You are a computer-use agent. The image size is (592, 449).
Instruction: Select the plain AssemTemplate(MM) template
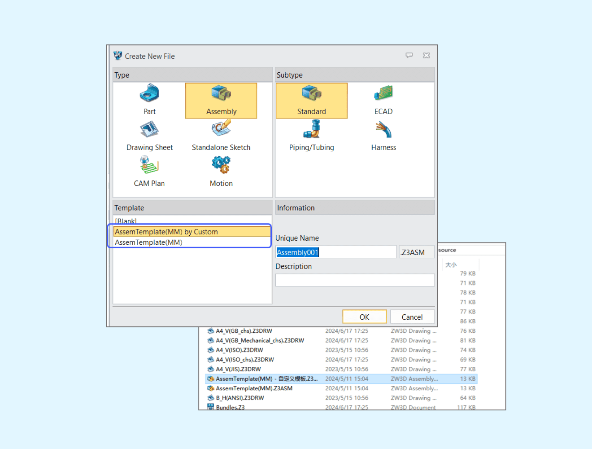coord(149,242)
